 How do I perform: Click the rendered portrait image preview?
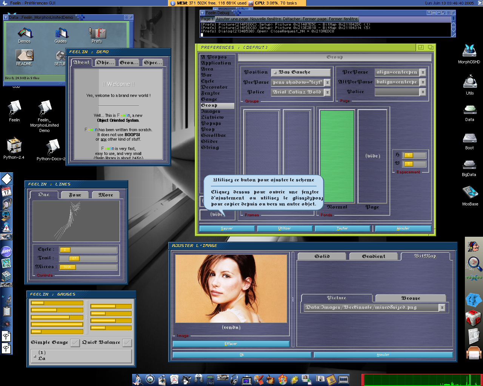click(231, 289)
